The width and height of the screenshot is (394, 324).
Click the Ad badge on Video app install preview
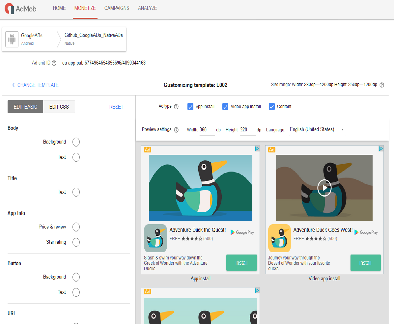coord(272,150)
